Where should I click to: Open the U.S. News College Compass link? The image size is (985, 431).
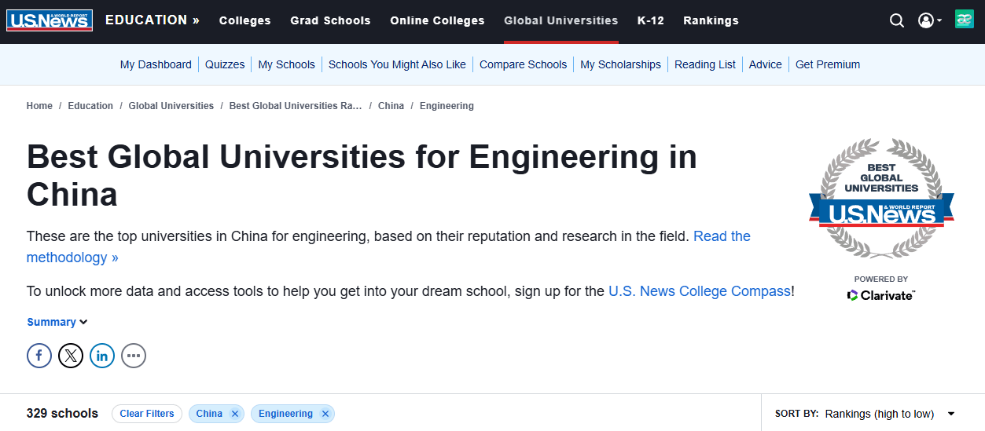point(700,291)
